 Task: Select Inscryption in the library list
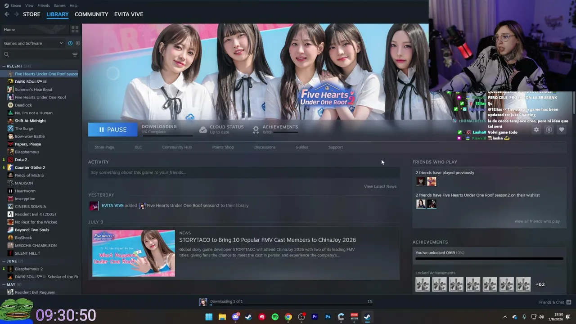(25, 199)
